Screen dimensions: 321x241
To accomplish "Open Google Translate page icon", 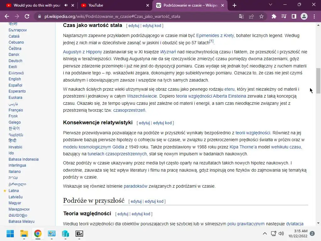I will (241, 16).
